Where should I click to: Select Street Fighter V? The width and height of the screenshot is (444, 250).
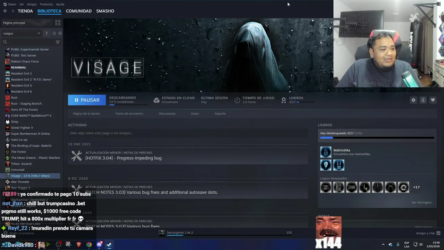[22, 128]
